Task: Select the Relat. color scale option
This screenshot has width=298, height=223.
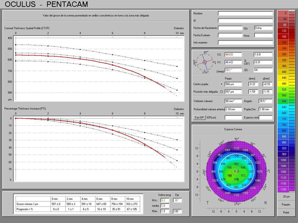Action: pos(286,212)
